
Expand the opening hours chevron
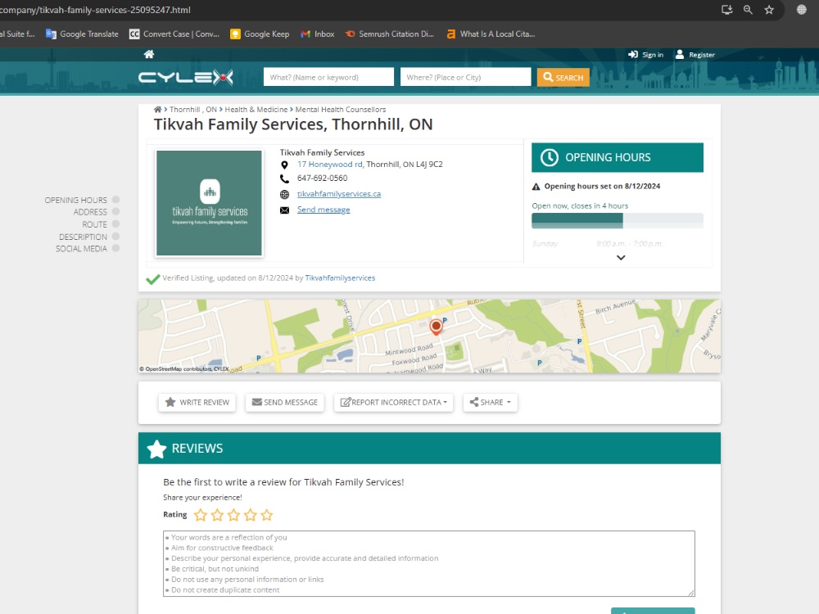click(621, 257)
